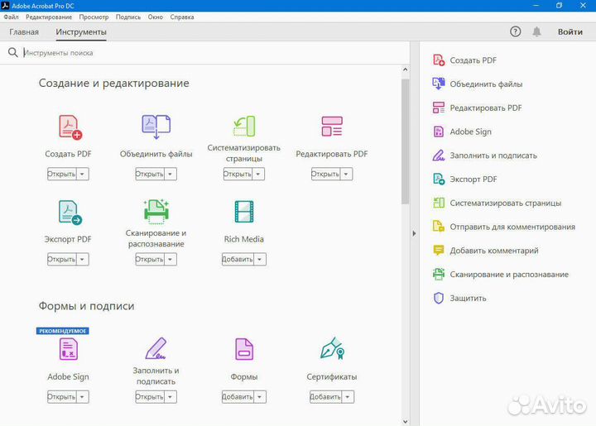Screen dimensions: 596x426
Task: Click the Систематизировать страницы icon in main grid
Action: 244,126
